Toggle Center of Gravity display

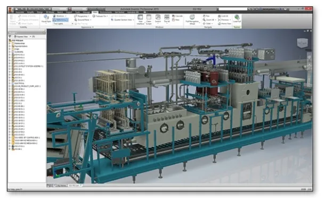27,16
